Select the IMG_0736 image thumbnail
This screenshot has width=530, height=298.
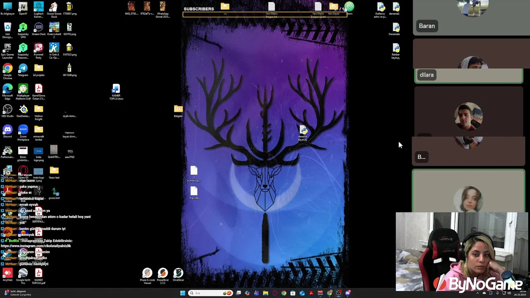(131, 9)
